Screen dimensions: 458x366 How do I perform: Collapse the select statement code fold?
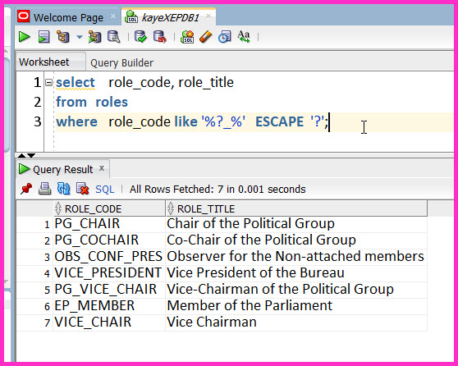click(x=48, y=83)
